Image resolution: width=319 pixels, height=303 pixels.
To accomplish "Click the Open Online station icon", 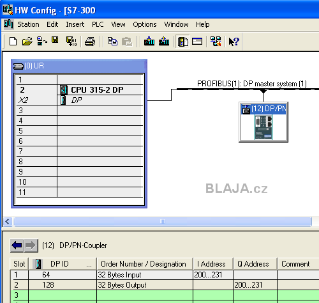I will coord(41,41).
